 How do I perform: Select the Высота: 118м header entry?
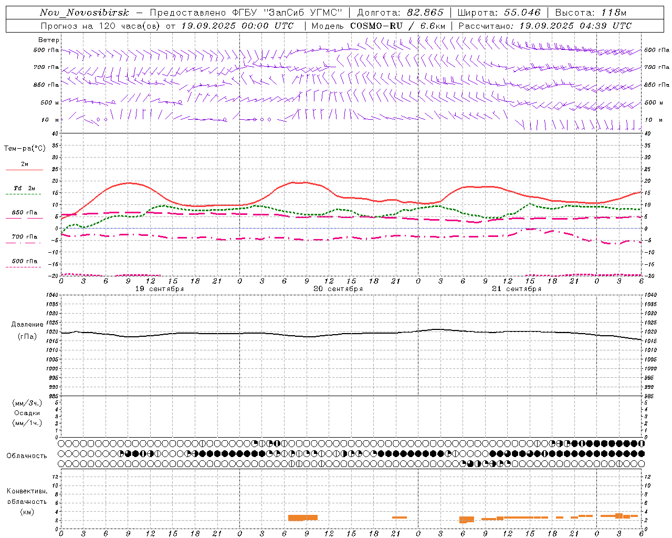pos(591,13)
